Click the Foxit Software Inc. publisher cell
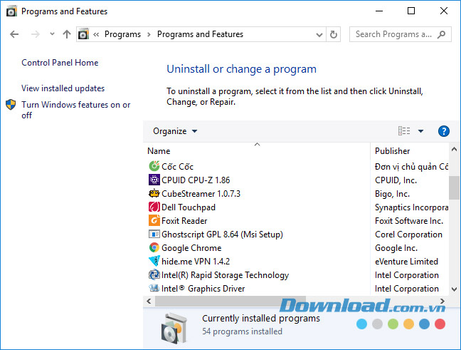The image size is (461, 350). 409,221
